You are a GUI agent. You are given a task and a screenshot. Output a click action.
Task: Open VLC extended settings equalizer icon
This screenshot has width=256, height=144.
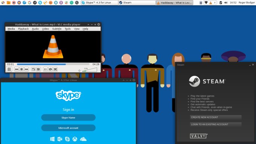pyautogui.click(x=38, y=69)
